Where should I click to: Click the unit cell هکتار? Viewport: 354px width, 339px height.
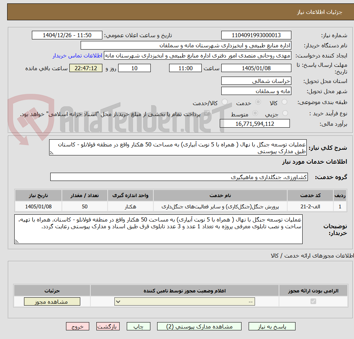130,206
